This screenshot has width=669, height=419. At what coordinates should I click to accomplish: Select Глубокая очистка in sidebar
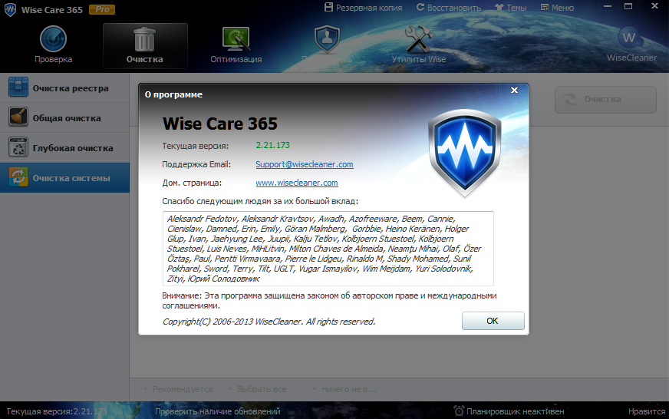tap(64, 147)
